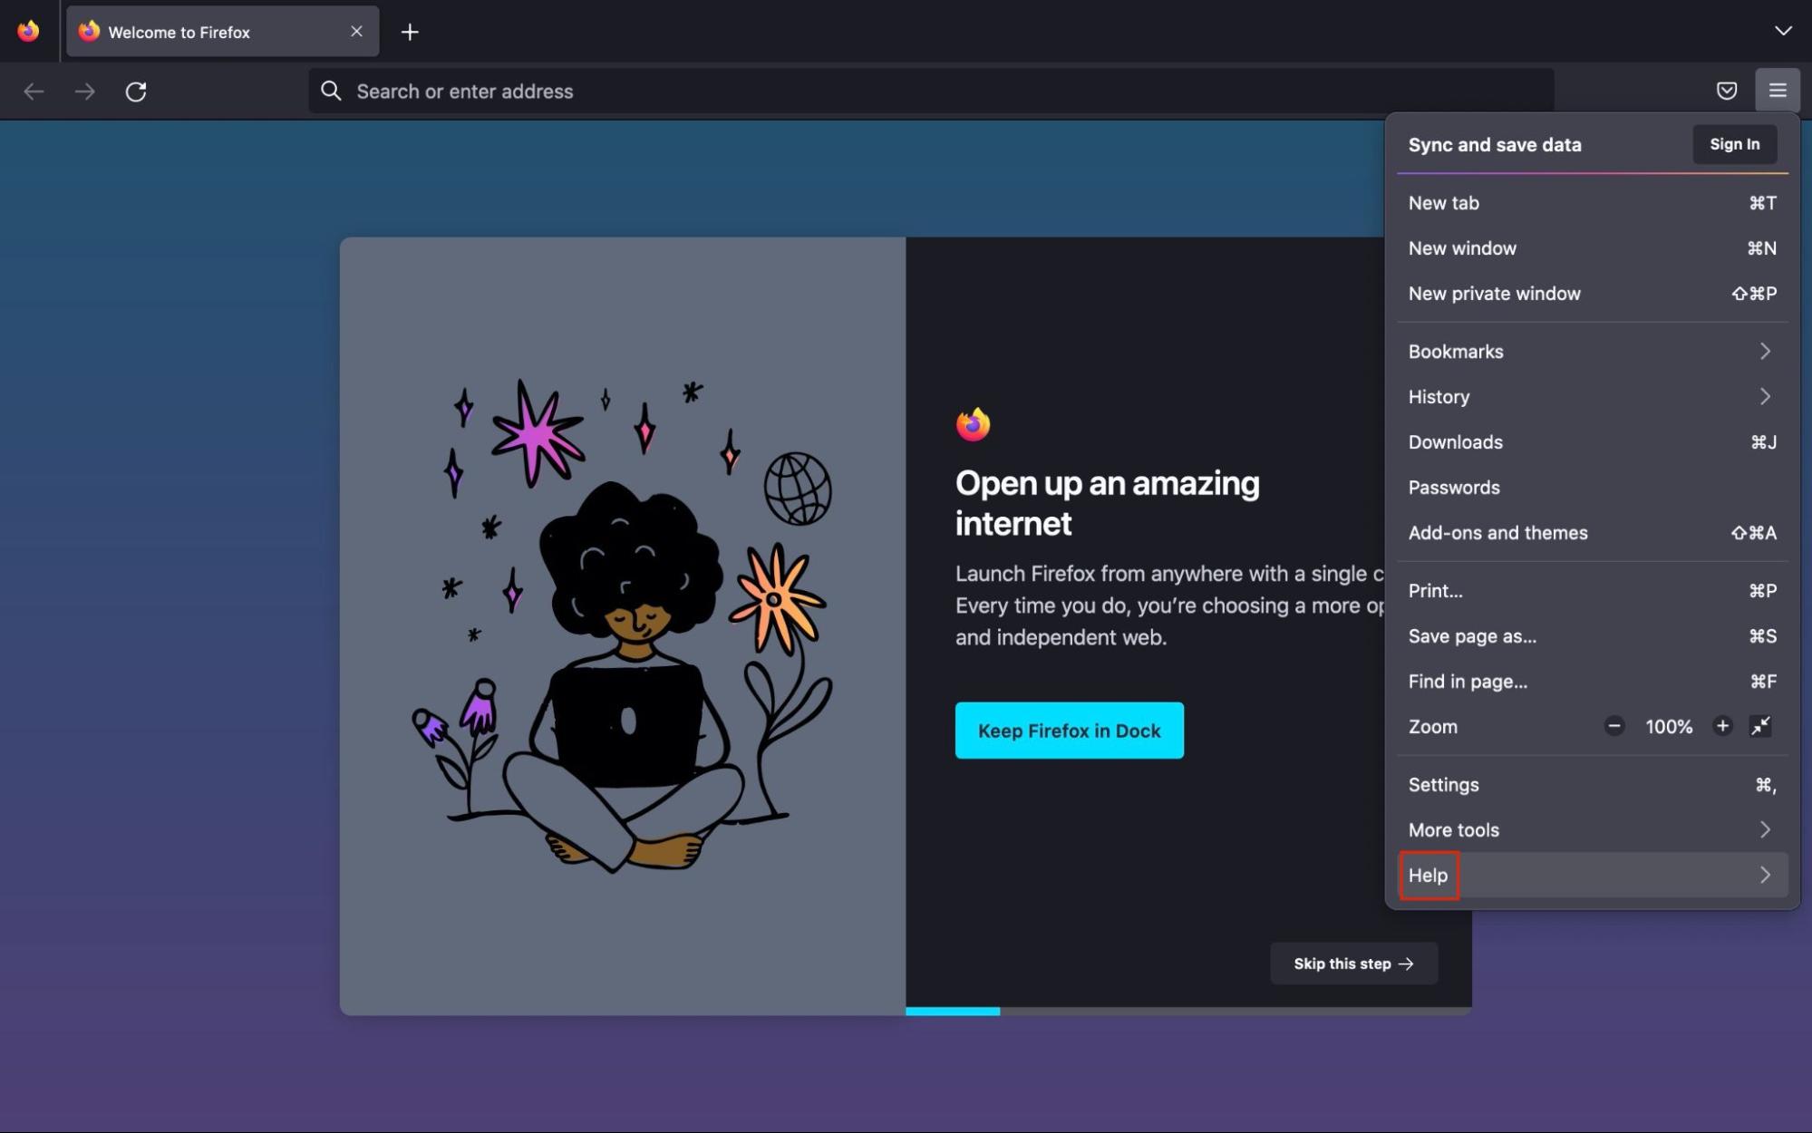The height and width of the screenshot is (1133, 1812).
Task: Select New tab menu item
Action: point(1593,203)
